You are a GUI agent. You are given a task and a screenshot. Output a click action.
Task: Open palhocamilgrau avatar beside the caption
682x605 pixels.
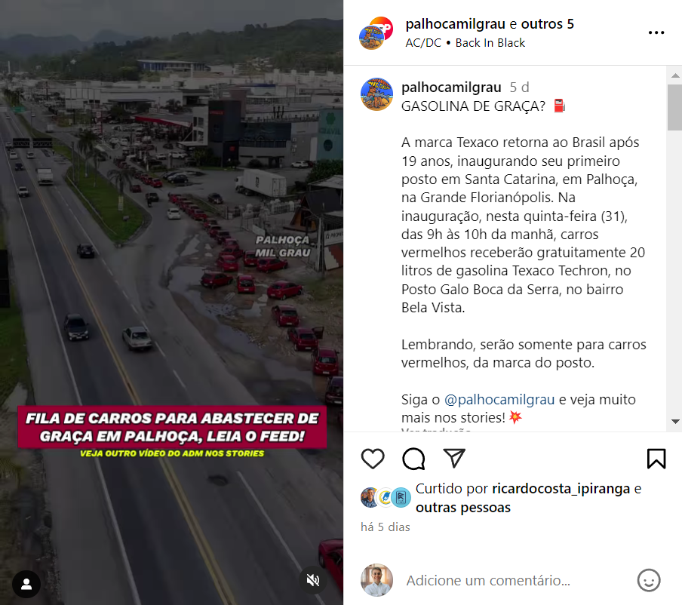(376, 94)
